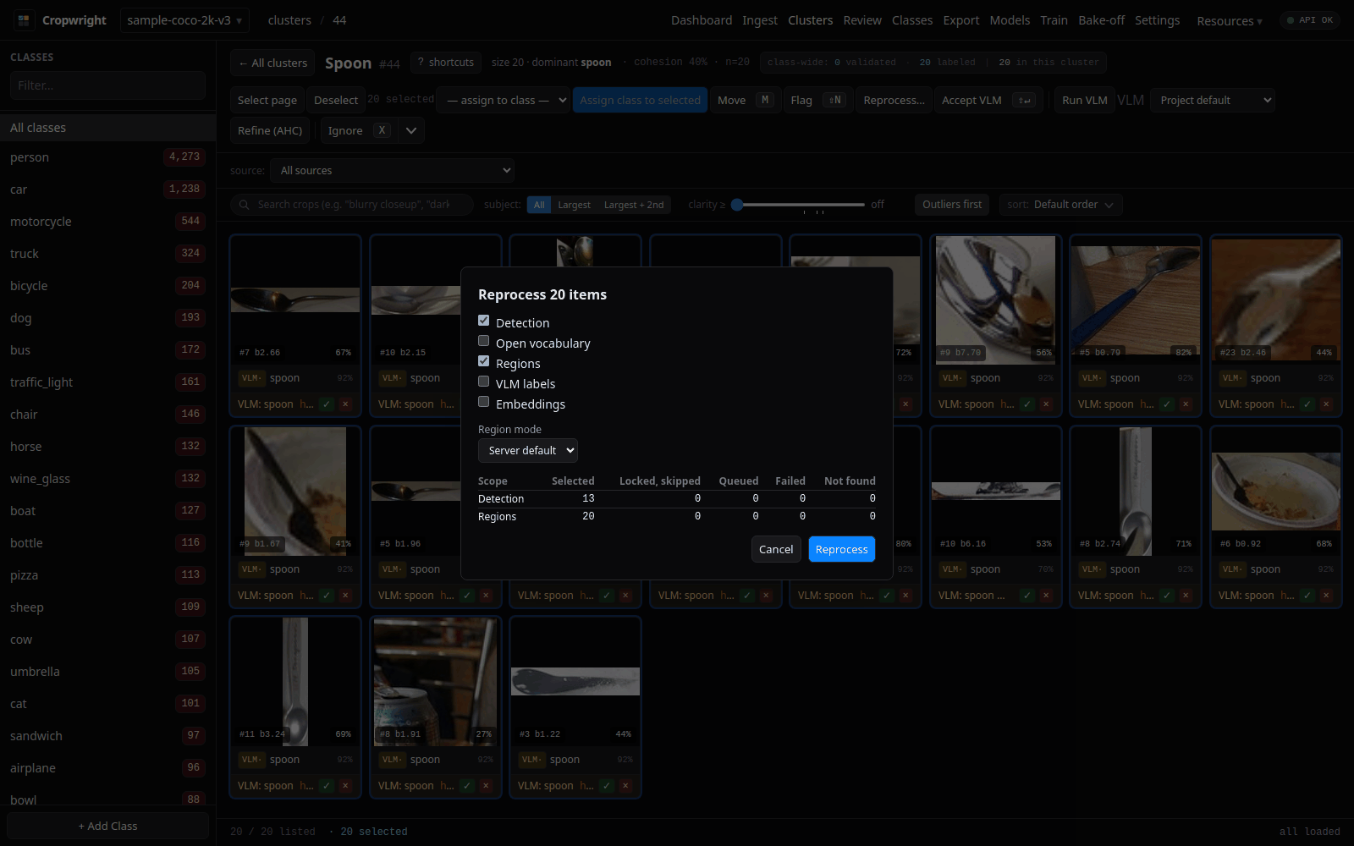
Task: Click the Add Class button
Action: (x=107, y=826)
